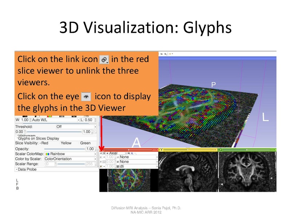The height and width of the screenshot is (218, 291).
Task: Click the layer icon at start of dti row
Action: [101, 166]
